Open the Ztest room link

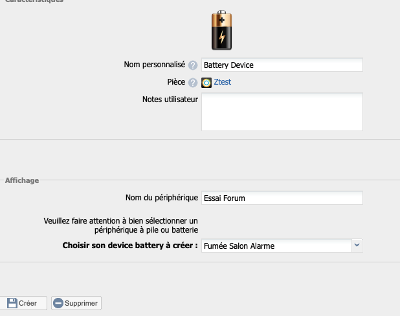(x=222, y=82)
